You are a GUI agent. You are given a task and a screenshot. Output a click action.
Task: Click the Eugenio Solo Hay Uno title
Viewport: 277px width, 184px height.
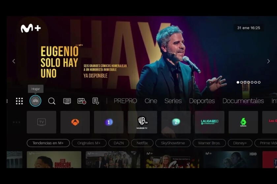[60, 62]
